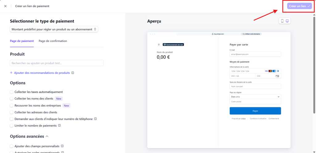Open the États-Unis country dropdown in preview
This screenshot has height=153, width=316.
point(255,97)
